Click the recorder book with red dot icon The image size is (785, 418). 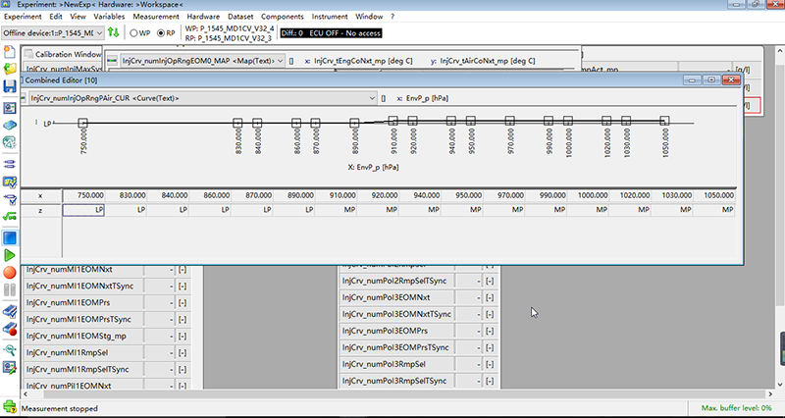(x=10, y=329)
